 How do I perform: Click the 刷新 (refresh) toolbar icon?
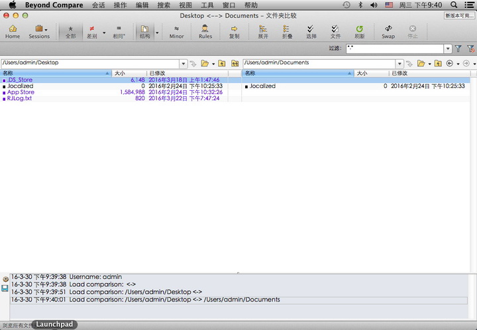360,31
